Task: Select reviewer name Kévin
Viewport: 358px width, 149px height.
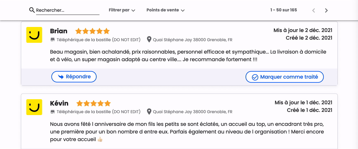Action: pos(59,103)
